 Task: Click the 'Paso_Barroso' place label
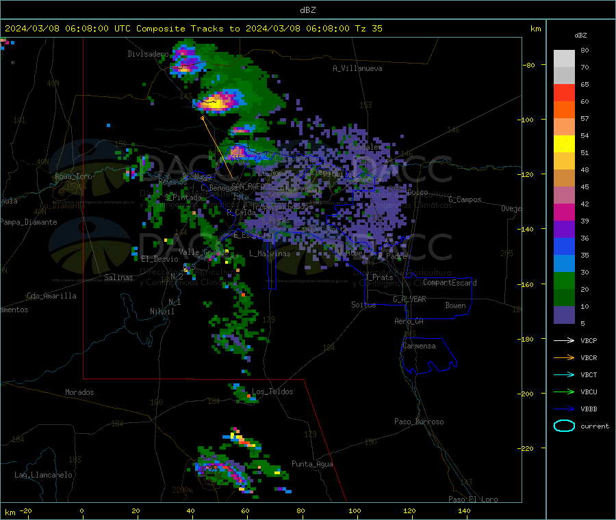coord(419,422)
